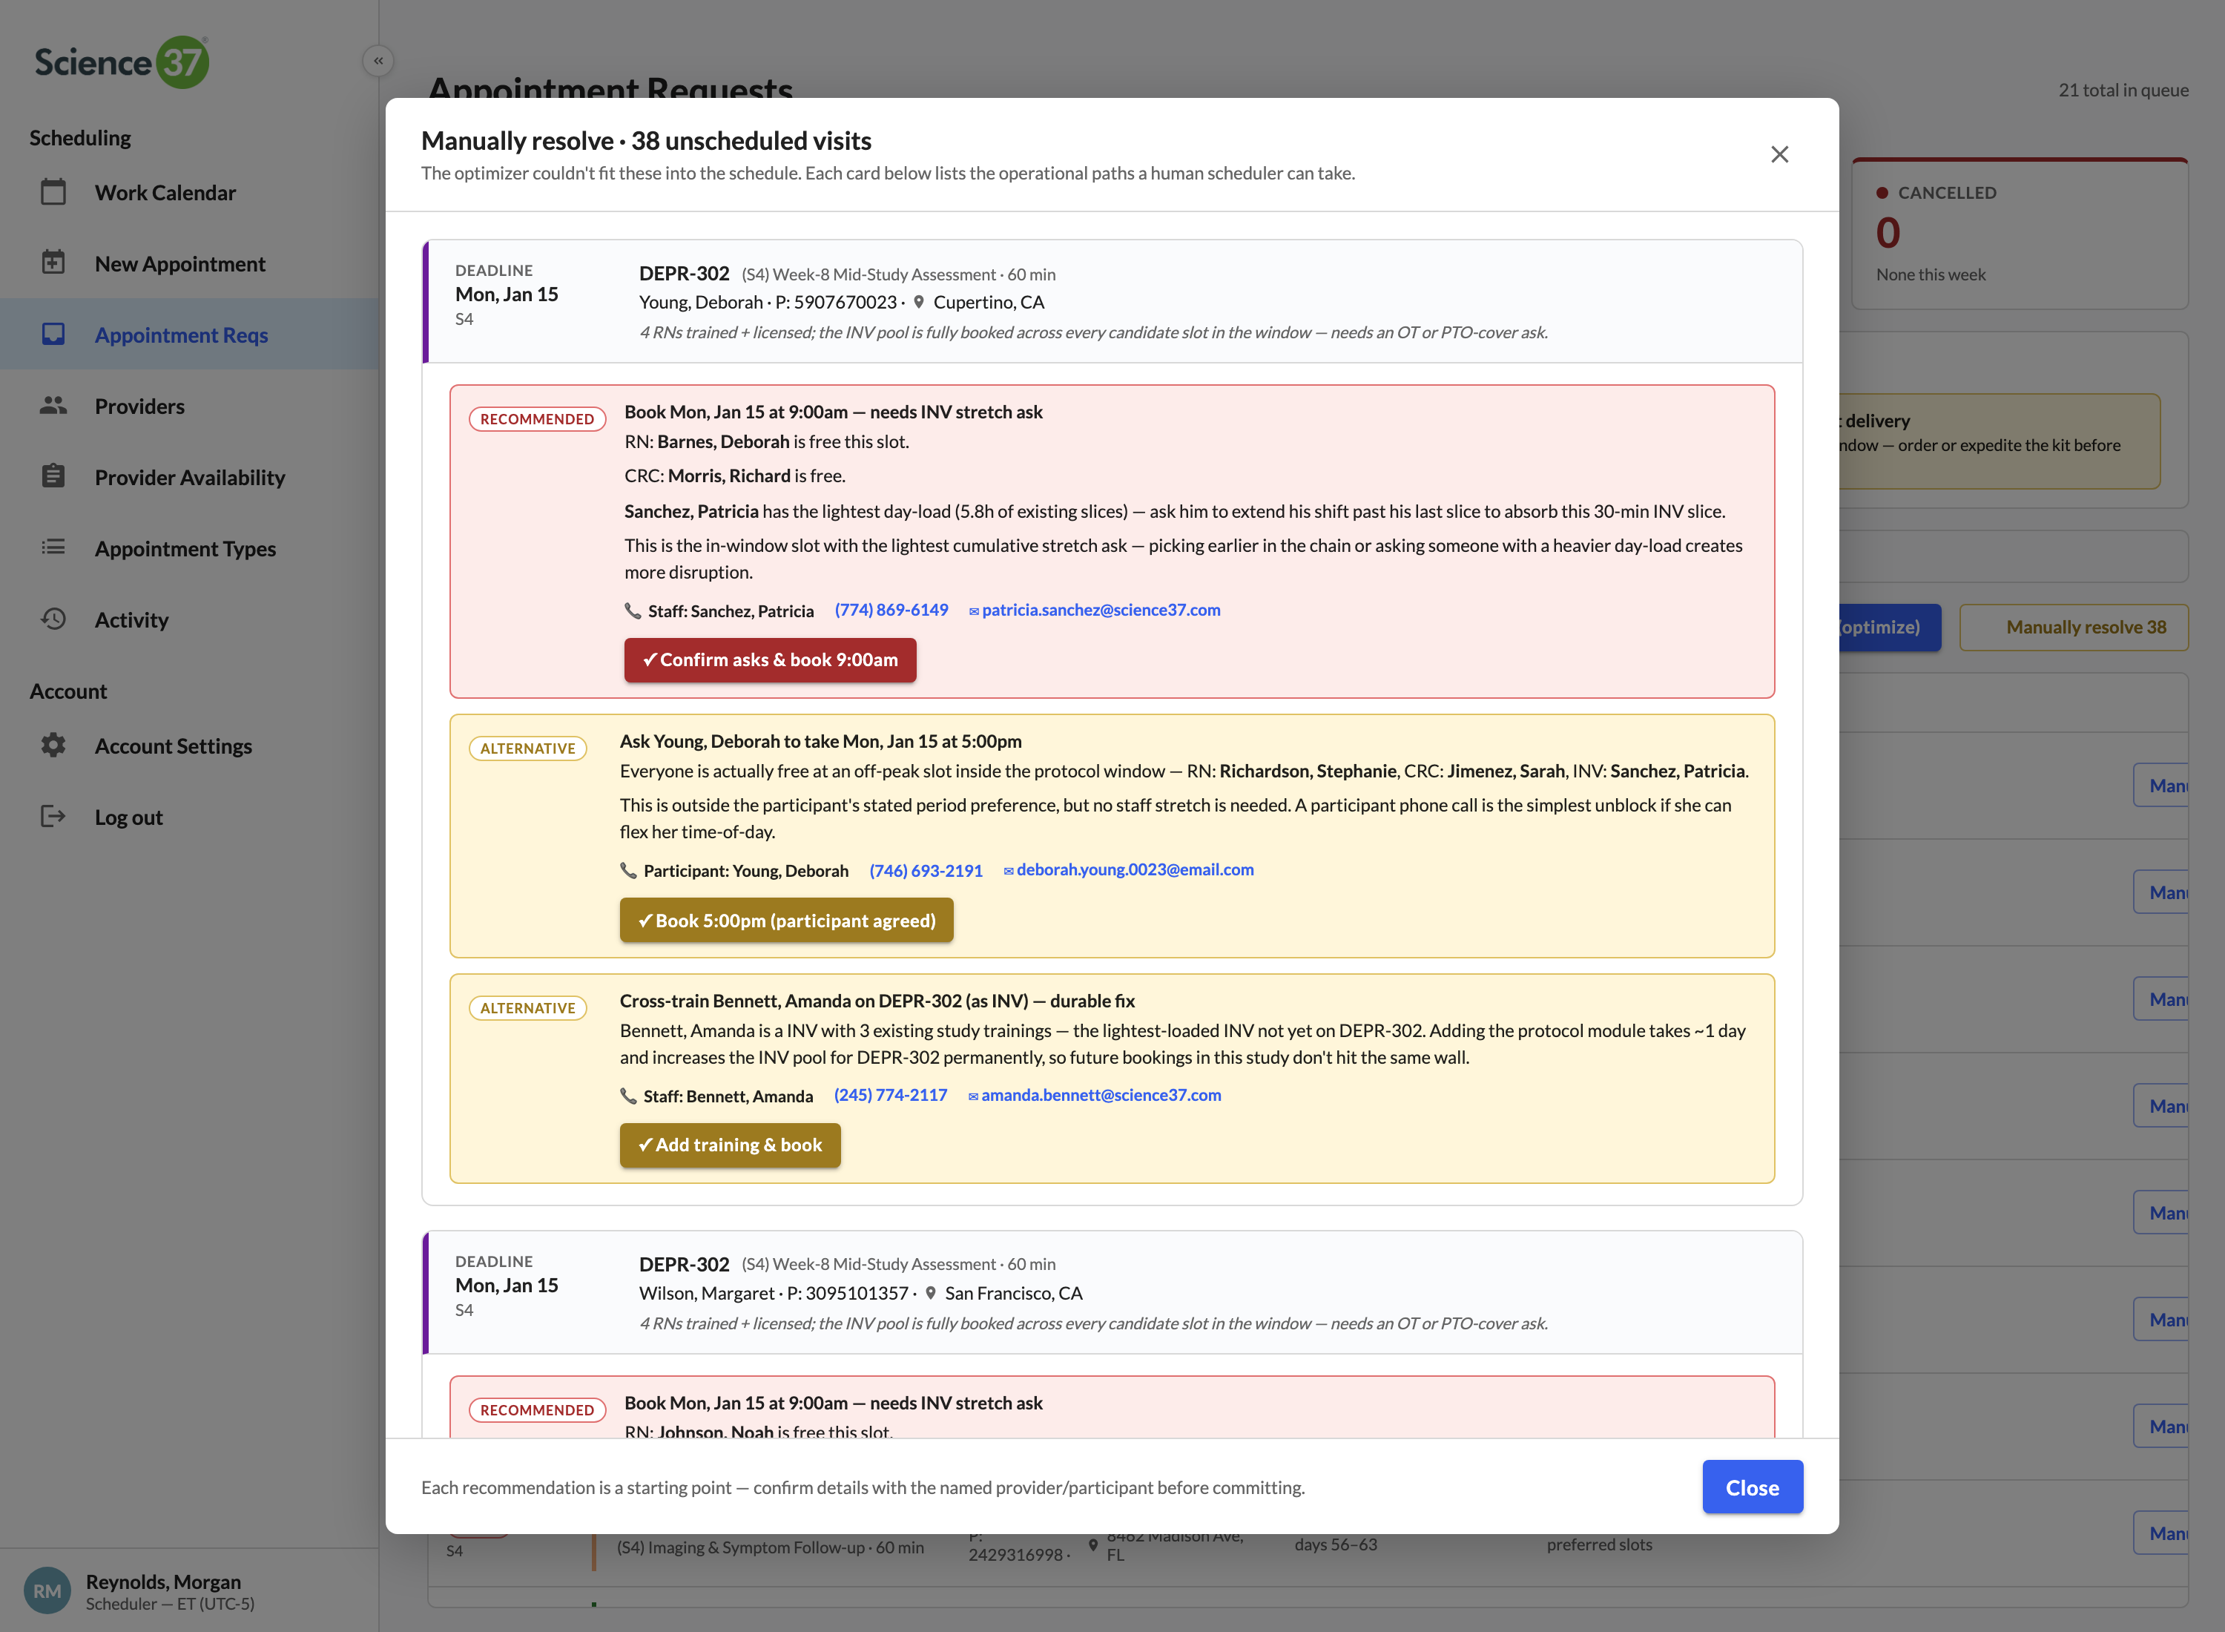
Task: Click the Provider Availability clipboard icon
Action: pyautogui.click(x=53, y=476)
